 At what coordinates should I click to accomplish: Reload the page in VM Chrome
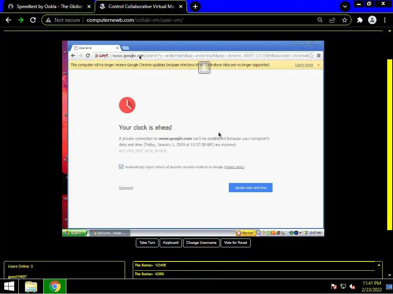coord(88,56)
